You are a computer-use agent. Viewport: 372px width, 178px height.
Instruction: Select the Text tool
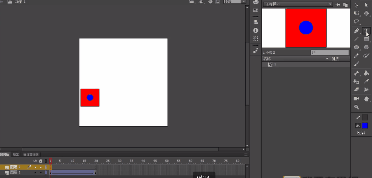(x=366, y=31)
